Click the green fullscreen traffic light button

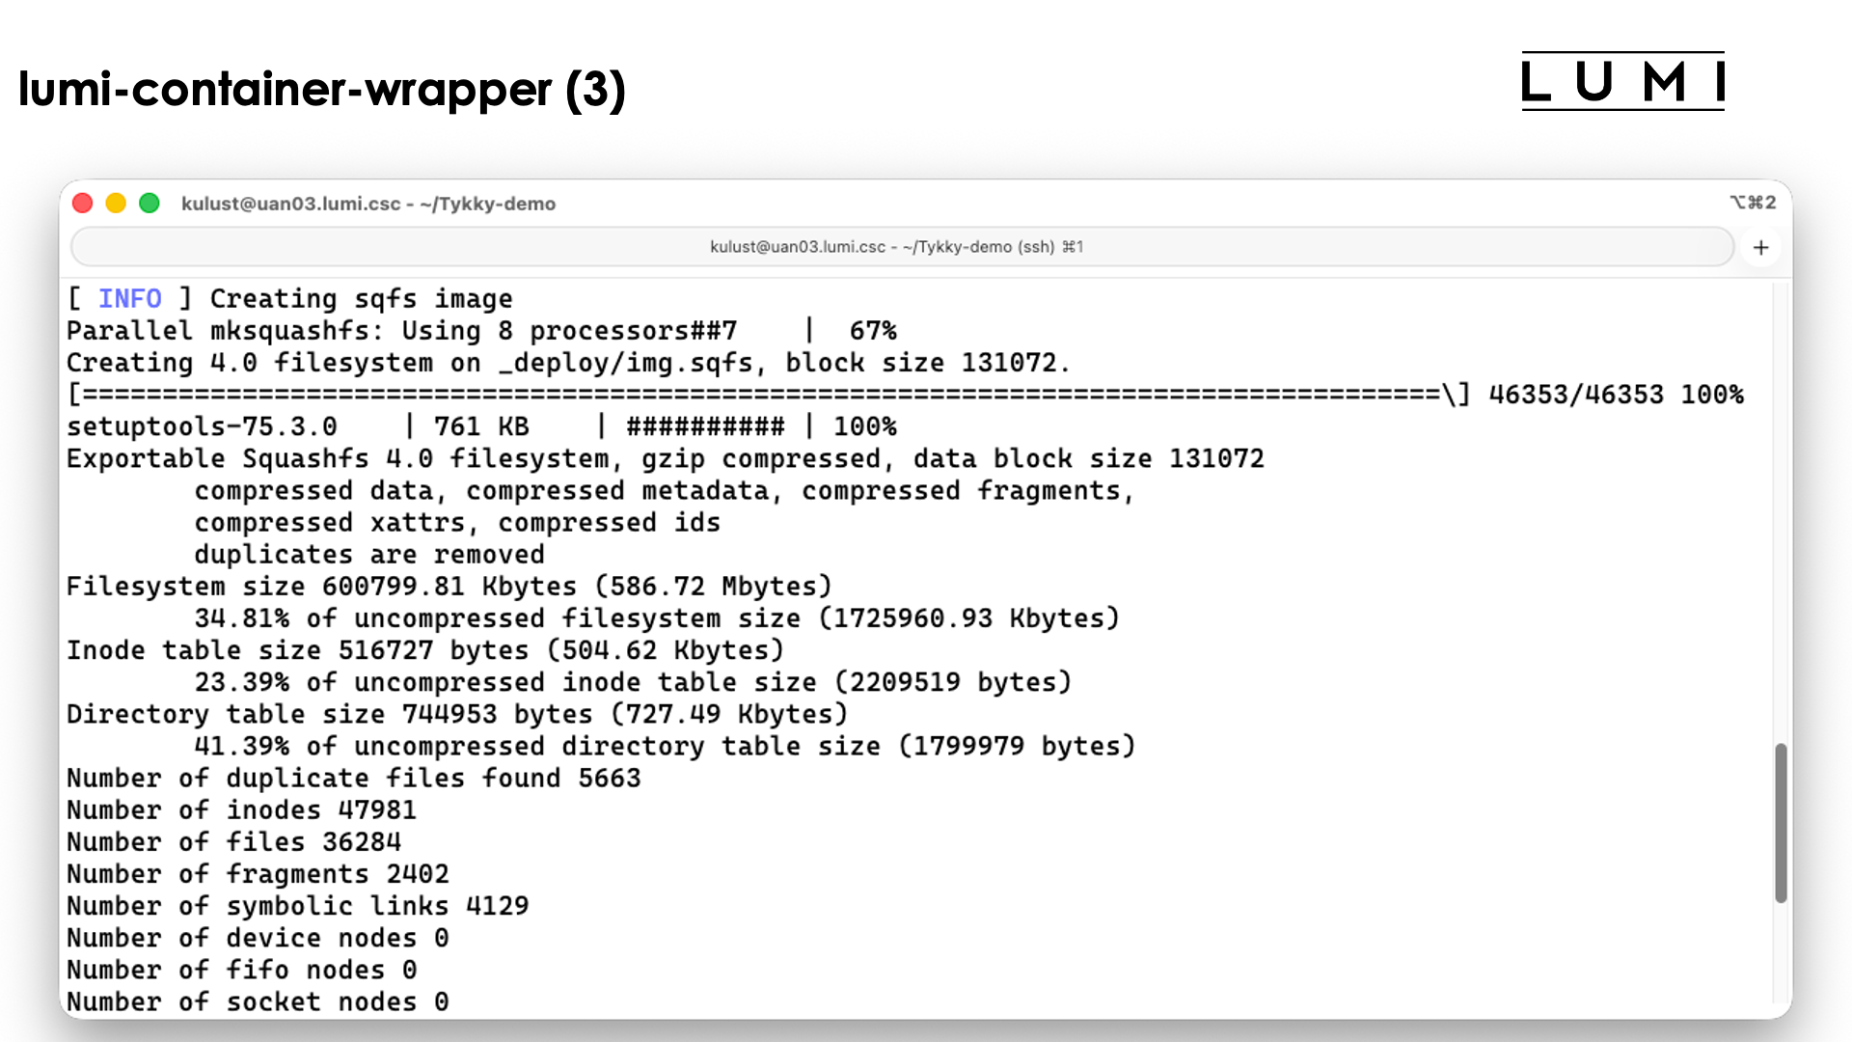(x=150, y=203)
